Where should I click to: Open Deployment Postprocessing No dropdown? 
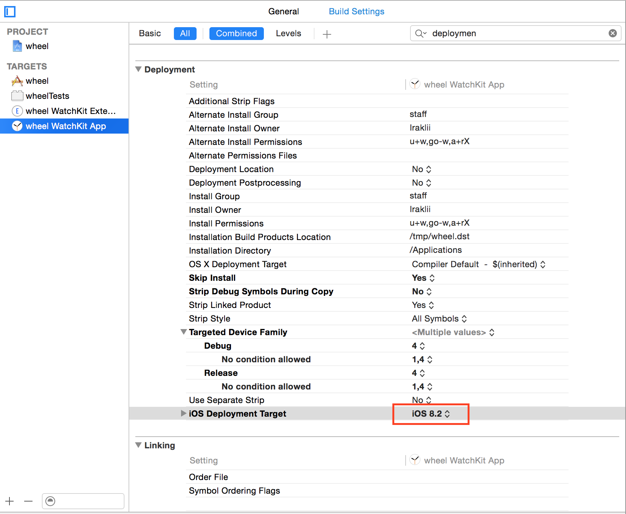tap(421, 183)
